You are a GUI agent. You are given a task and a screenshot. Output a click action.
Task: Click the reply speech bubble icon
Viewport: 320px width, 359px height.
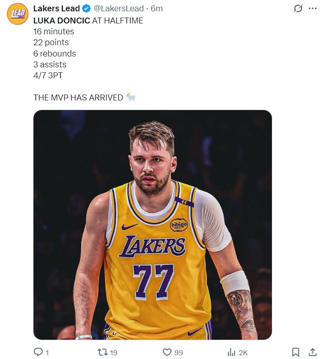[x=38, y=352]
